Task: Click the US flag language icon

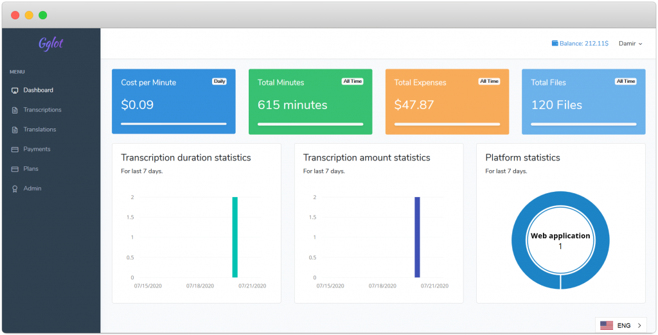Action: pos(607,325)
